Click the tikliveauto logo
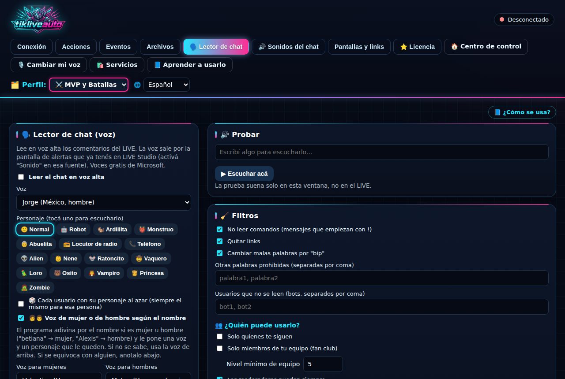The image size is (565, 379). click(x=38, y=20)
